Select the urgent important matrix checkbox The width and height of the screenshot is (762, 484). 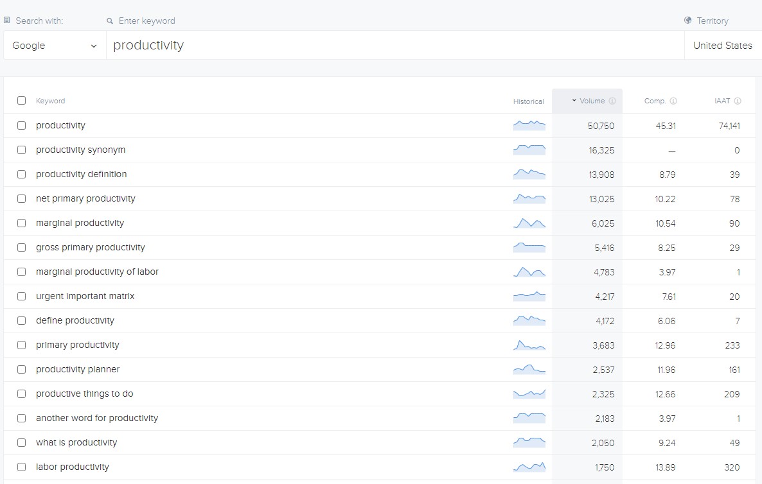pos(21,296)
